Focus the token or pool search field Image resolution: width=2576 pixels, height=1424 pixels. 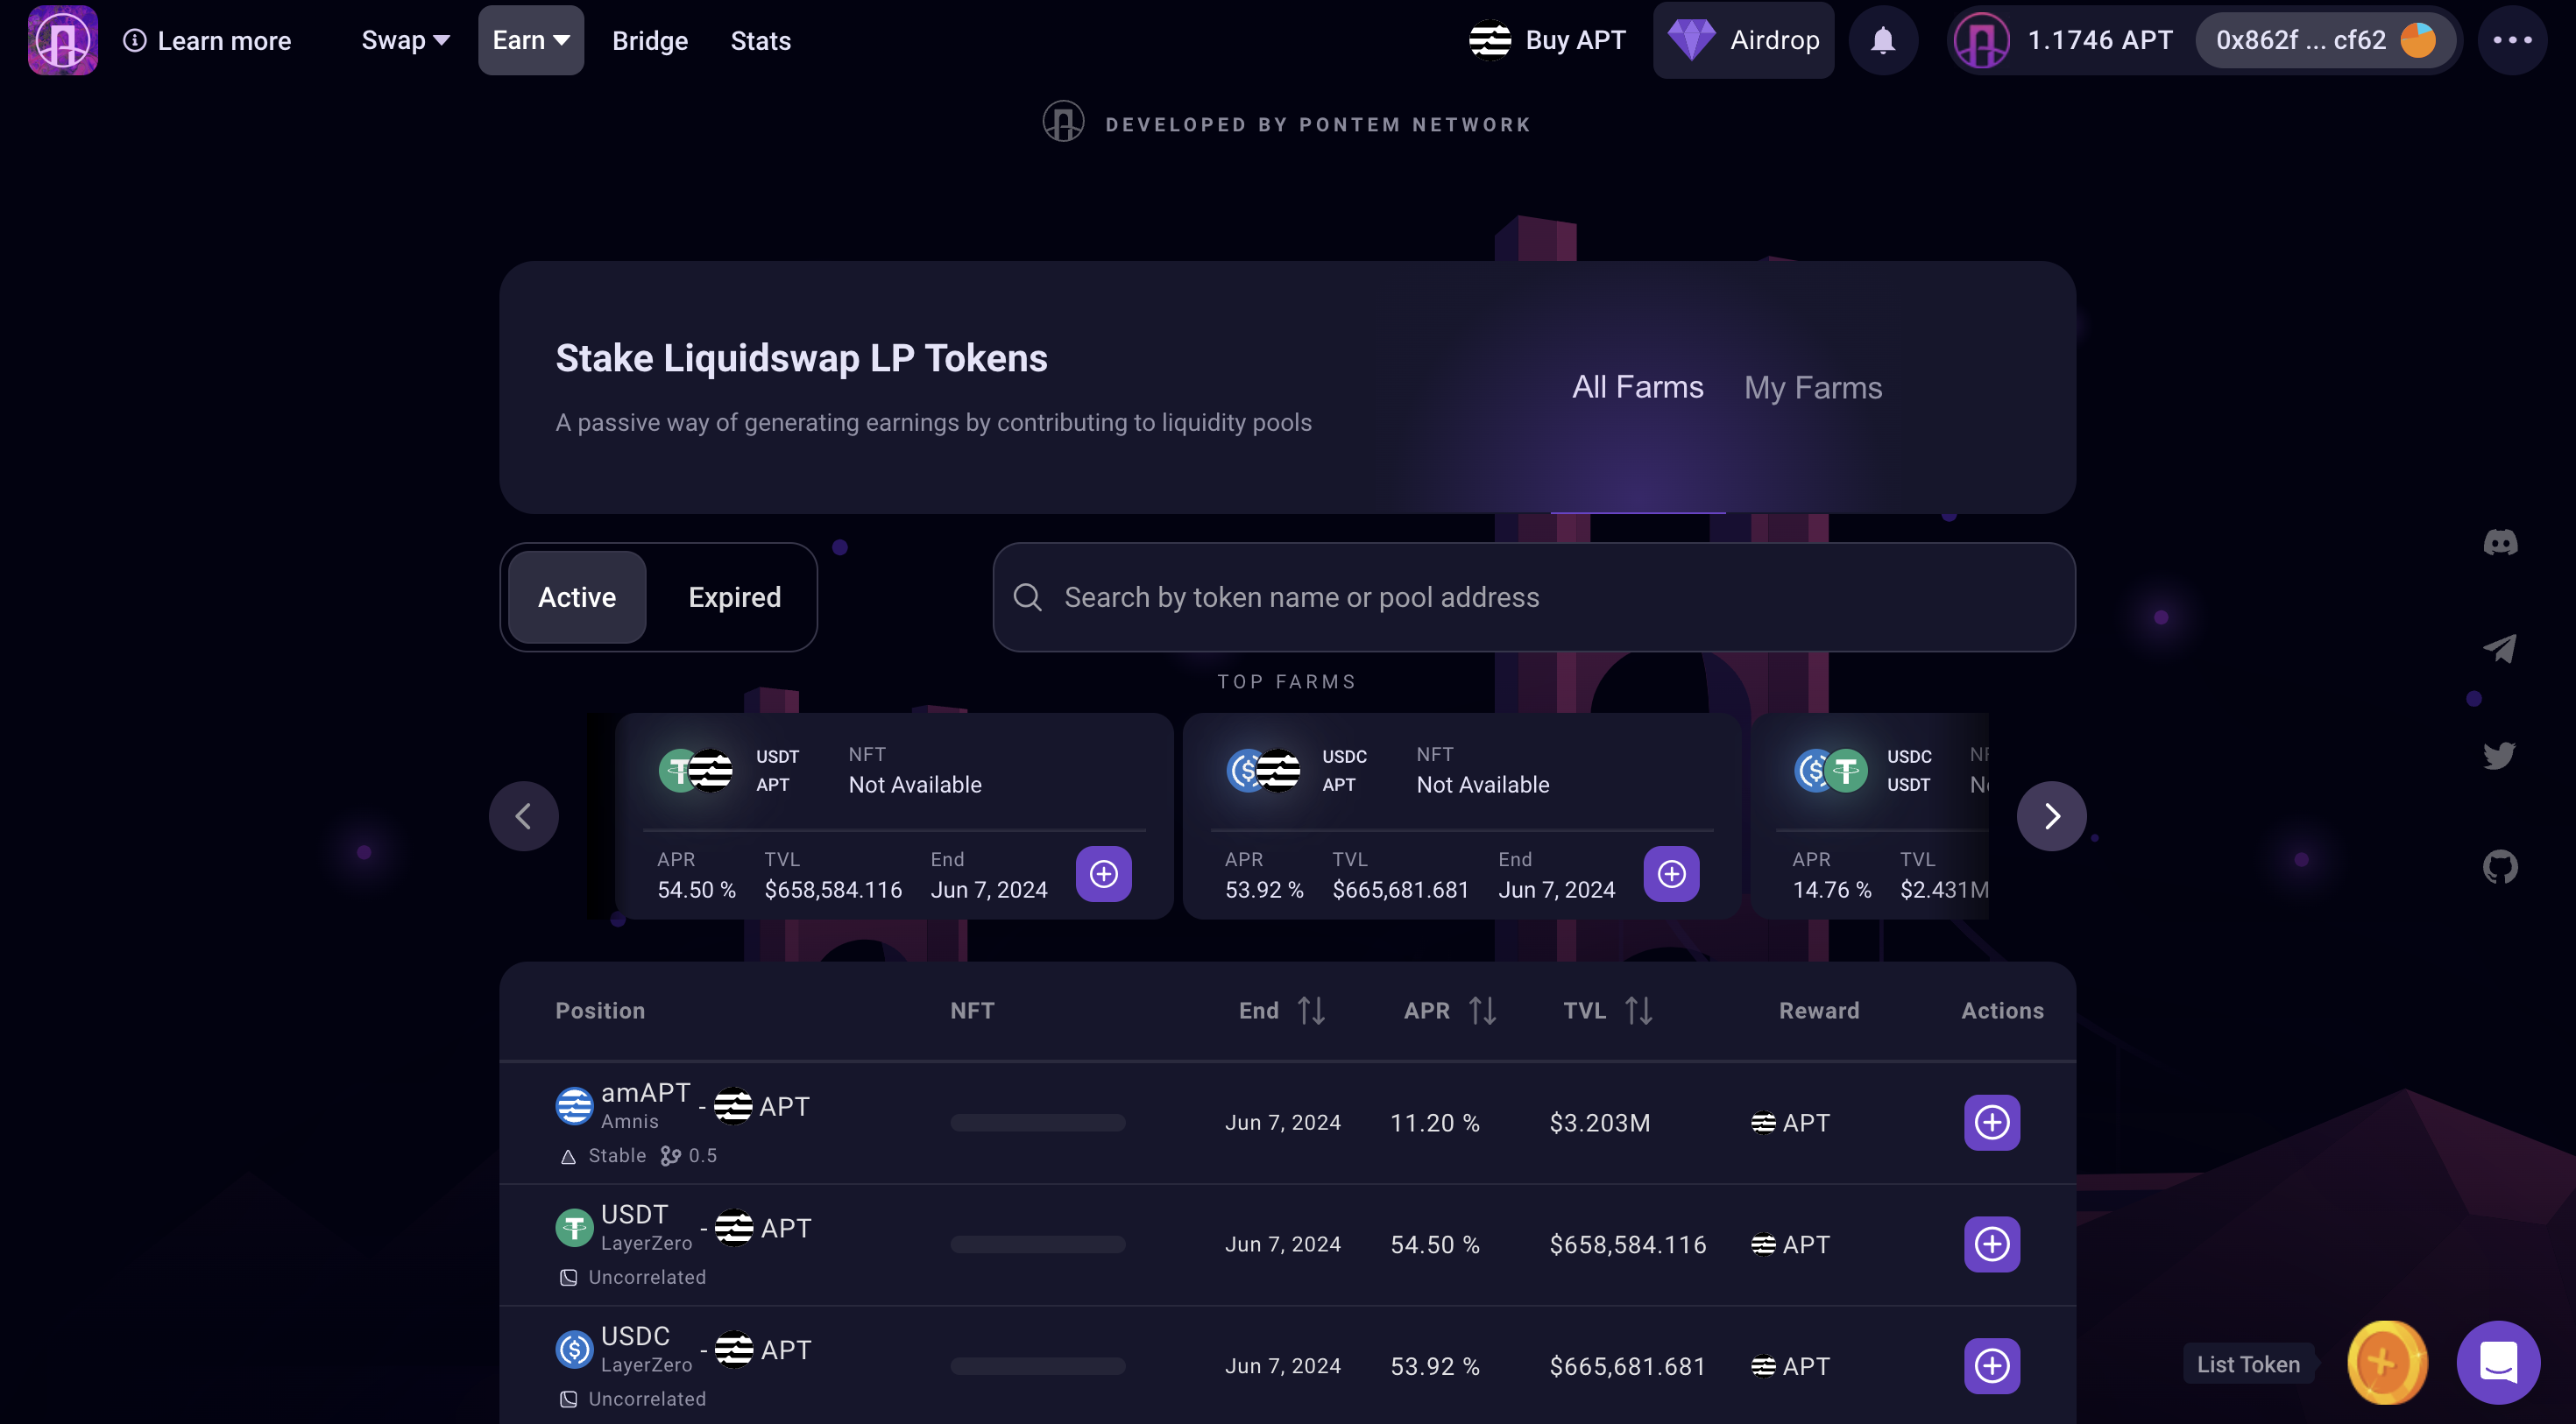pos(1533,597)
